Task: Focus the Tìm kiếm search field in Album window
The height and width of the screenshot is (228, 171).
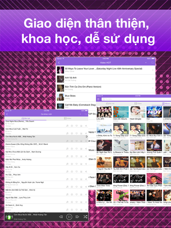Action: coord(136,99)
